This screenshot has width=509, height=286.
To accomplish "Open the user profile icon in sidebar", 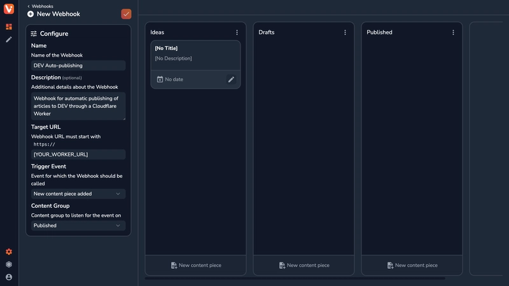I will point(9,277).
